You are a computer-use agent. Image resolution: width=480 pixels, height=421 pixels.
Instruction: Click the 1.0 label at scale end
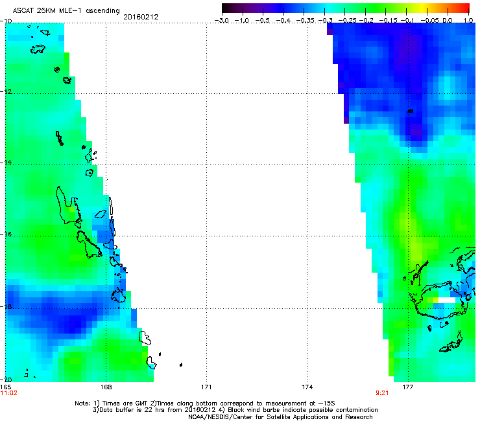[x=468, y=21]
